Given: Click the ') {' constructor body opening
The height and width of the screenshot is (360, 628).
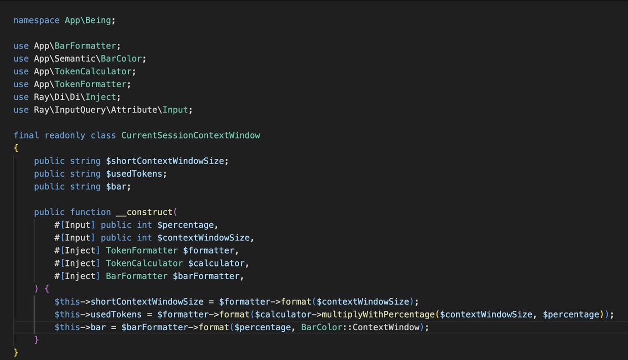Looking at the screenshot, I should pos(42,289).
